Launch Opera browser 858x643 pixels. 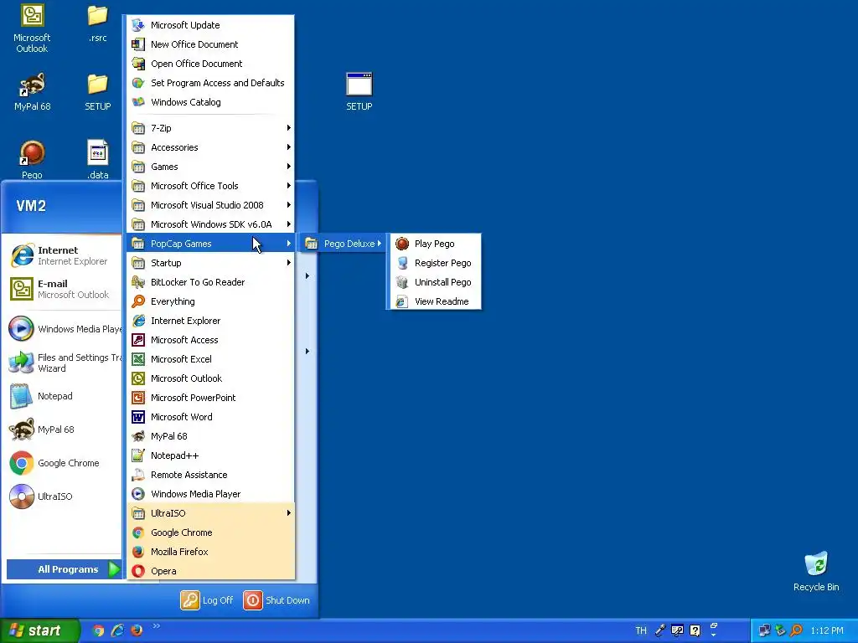[211, 571]
